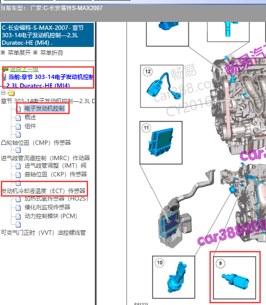Click the document icon next to 动力控制模块 (PCM)

(x=18, y=216)
